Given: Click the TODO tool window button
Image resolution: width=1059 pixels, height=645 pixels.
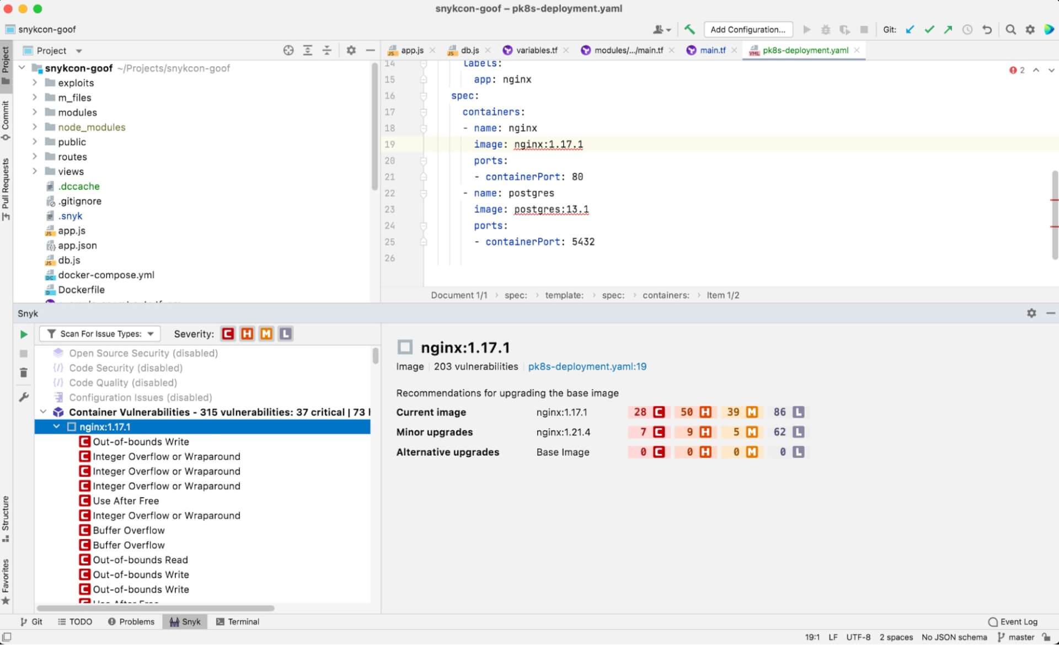Looking at the screenshot, I should click(x=75, y=622).
